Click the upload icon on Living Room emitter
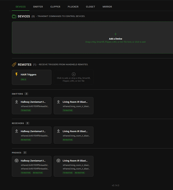The image size is (173, 190). tap(58, 102)
